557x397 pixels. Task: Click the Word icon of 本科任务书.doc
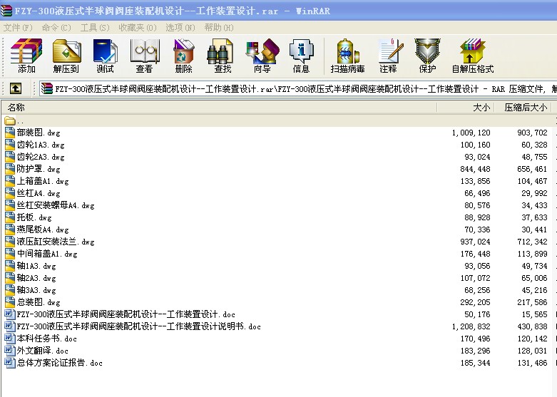click(10, 339)
